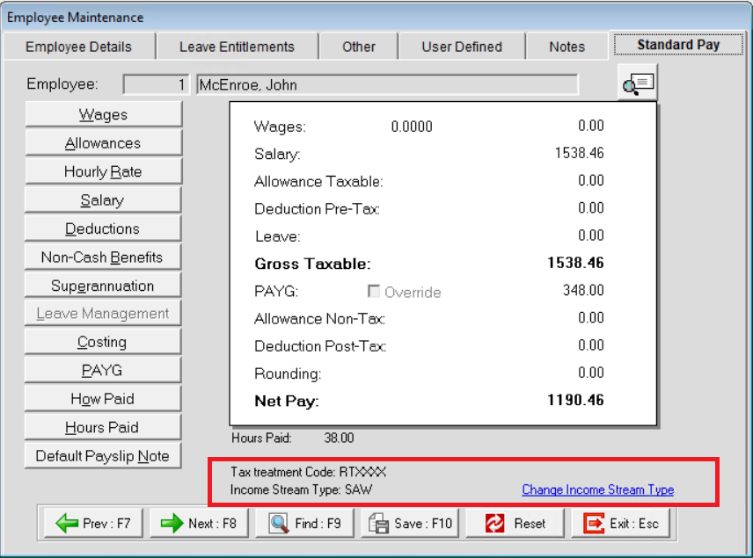The width and height of the screenshot is (753, 558).
Task: Advance to next employee with Next F8
Action: 200,524
